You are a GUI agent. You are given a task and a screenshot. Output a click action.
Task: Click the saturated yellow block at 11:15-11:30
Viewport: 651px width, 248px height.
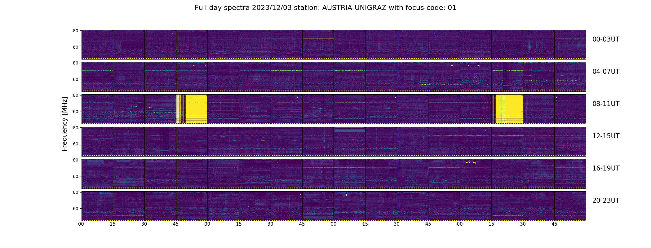[x=507, y=109]
